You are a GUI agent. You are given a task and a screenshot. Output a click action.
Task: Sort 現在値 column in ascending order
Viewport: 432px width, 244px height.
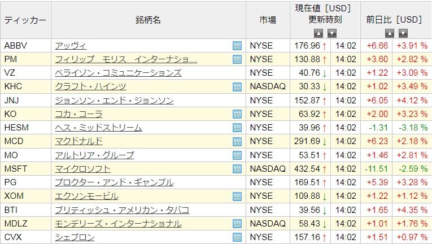319,33
